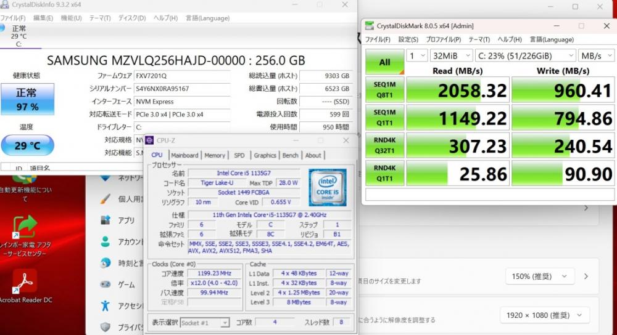Click the CrystalDiskMark app icon in its title bar
Viewport: 617px width, 335px height.
369,26
